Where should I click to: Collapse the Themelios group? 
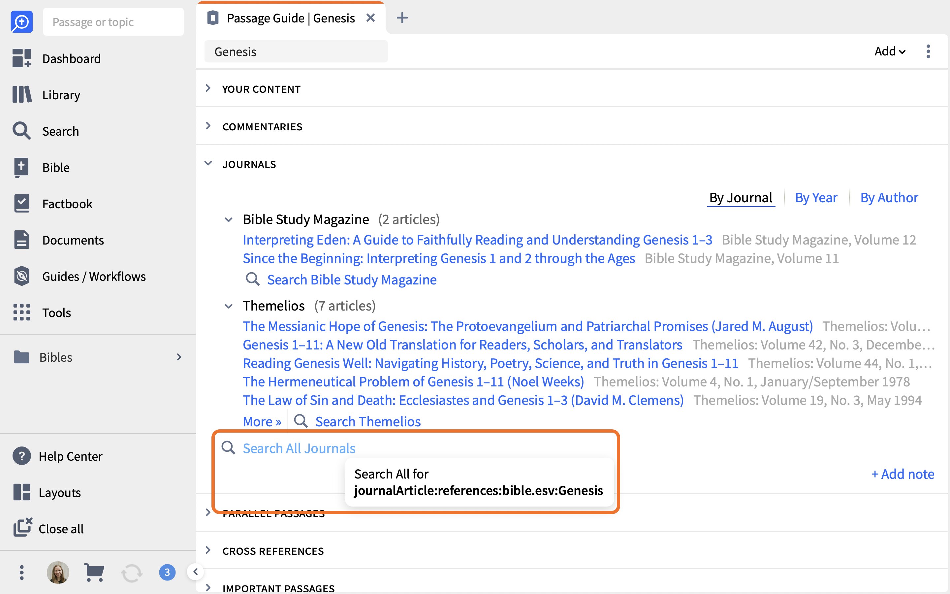point(229,306)
